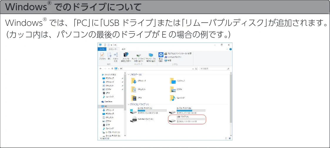
Task: Select クイック アクセス in the navigation pane
Action: tap(109, 75)
